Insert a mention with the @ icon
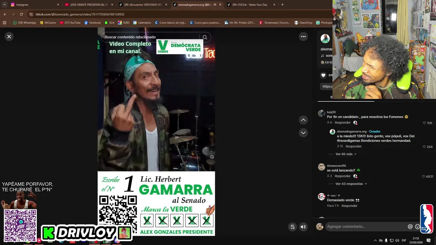Image resolution: width=436 pixels, height=245 pixels. [410, 227]
